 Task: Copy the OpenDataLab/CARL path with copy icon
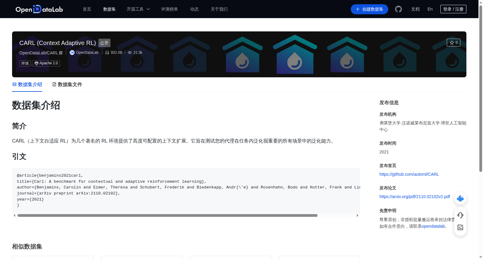point(61,53)
